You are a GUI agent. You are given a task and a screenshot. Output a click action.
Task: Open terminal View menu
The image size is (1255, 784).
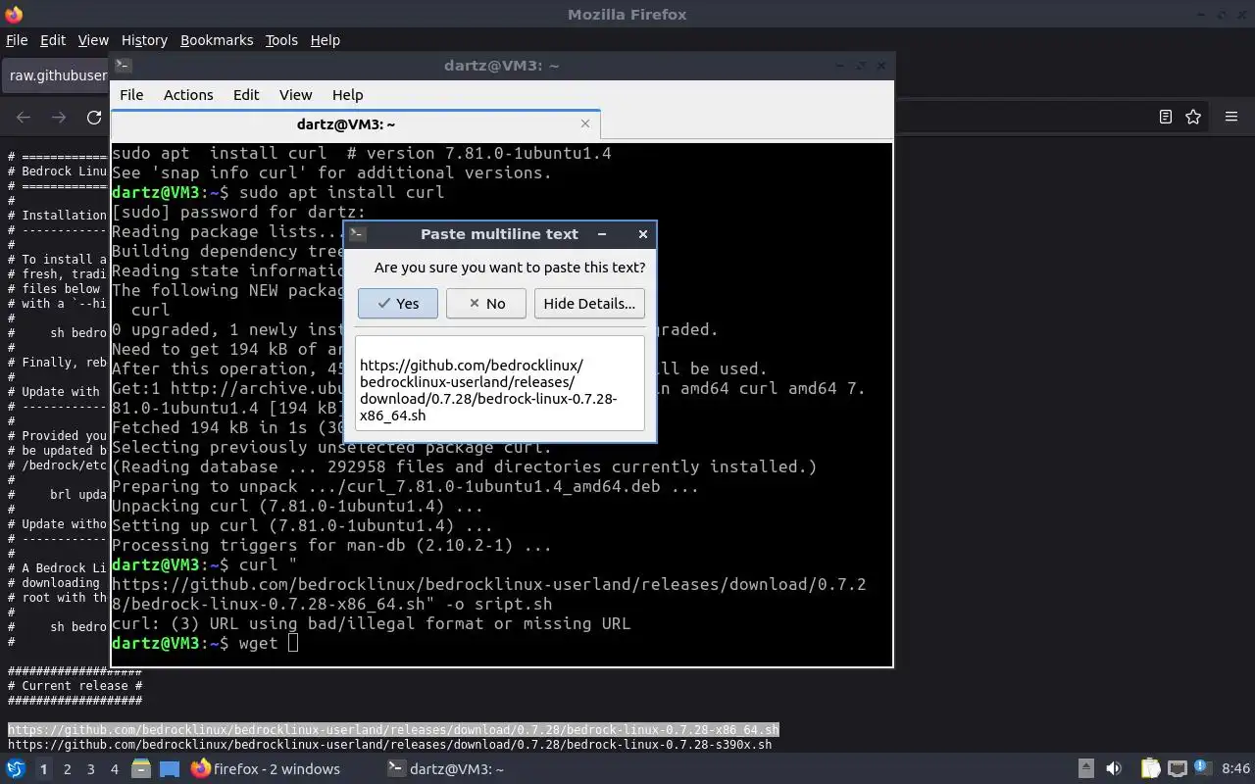point(295,95)
